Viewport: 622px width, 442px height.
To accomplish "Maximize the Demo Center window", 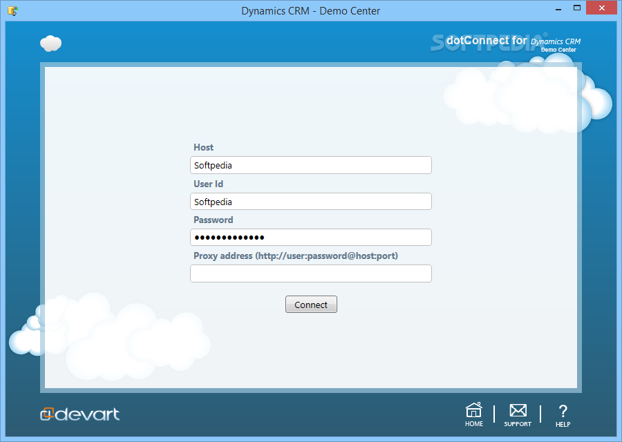I will (577, 8).
